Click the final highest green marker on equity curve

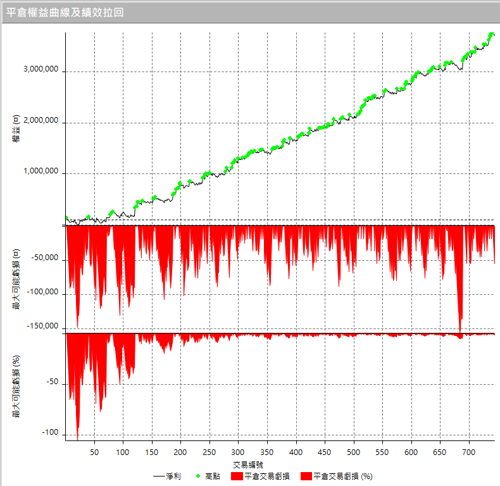coord(491,34)
